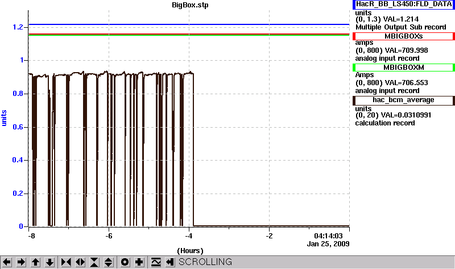455x269 pixels.
Task: Select the MBIGBOXM curve legend
Action: point(404,68)
